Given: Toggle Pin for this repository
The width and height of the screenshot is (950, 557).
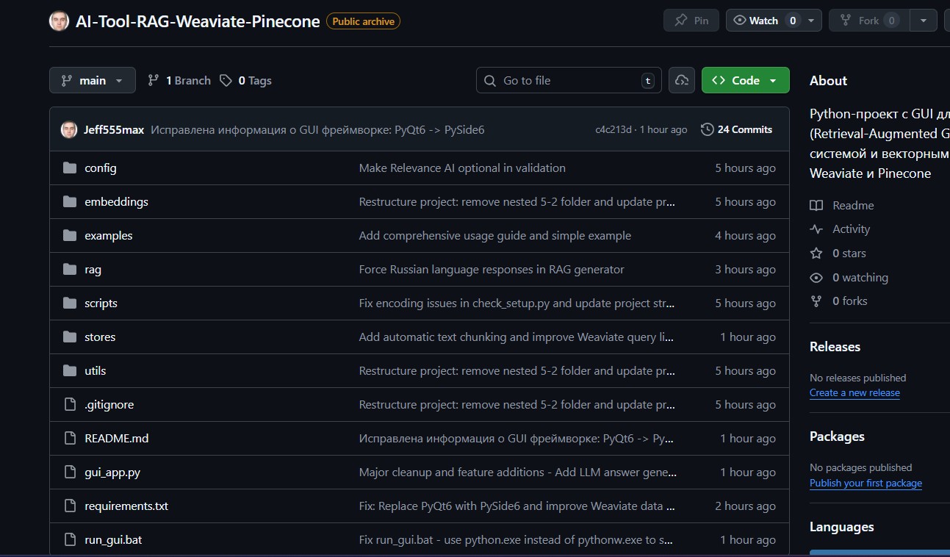Looking at the screenshot, I should [x=691, y=21].
